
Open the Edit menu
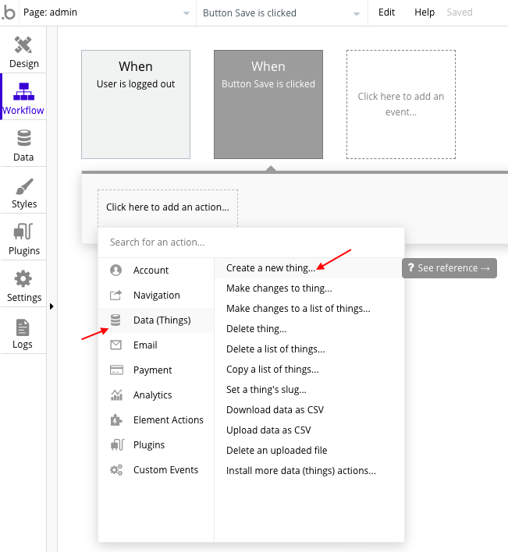(x=386, y=12)
